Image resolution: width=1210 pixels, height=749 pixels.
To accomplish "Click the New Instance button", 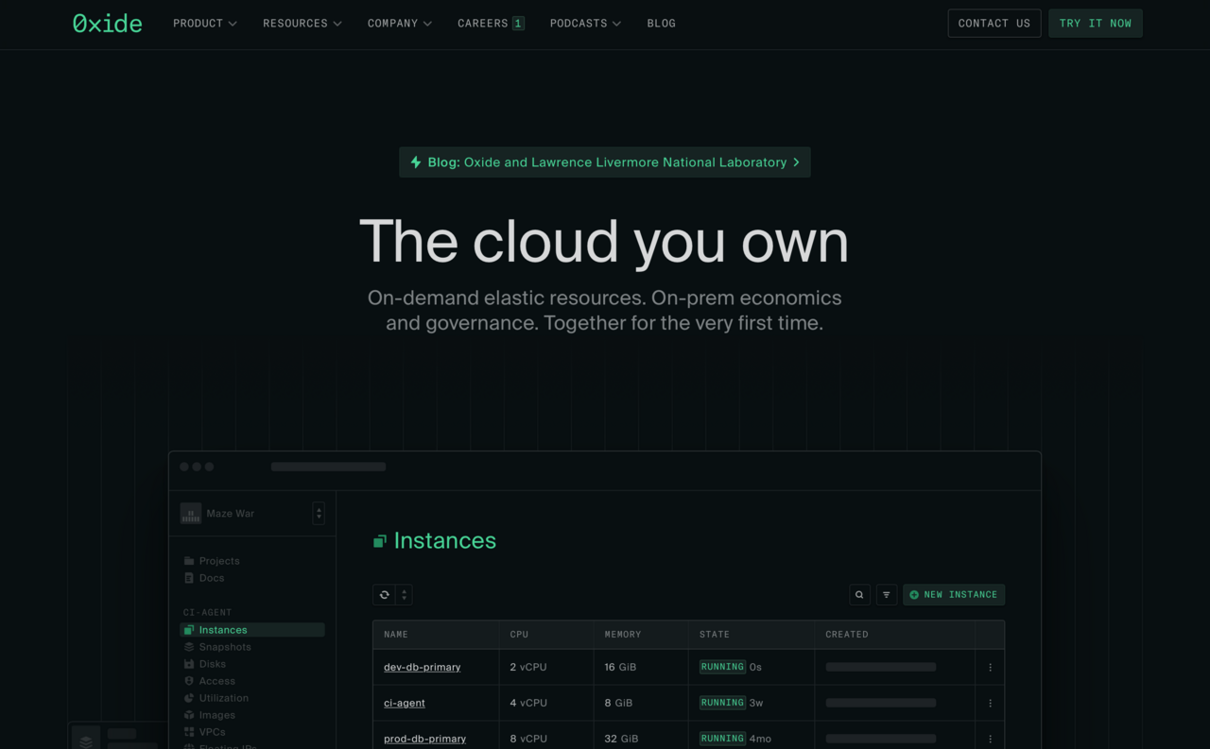I will (953, 595).
